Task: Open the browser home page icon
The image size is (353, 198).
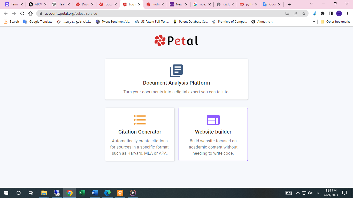Action: click(30, 13)
